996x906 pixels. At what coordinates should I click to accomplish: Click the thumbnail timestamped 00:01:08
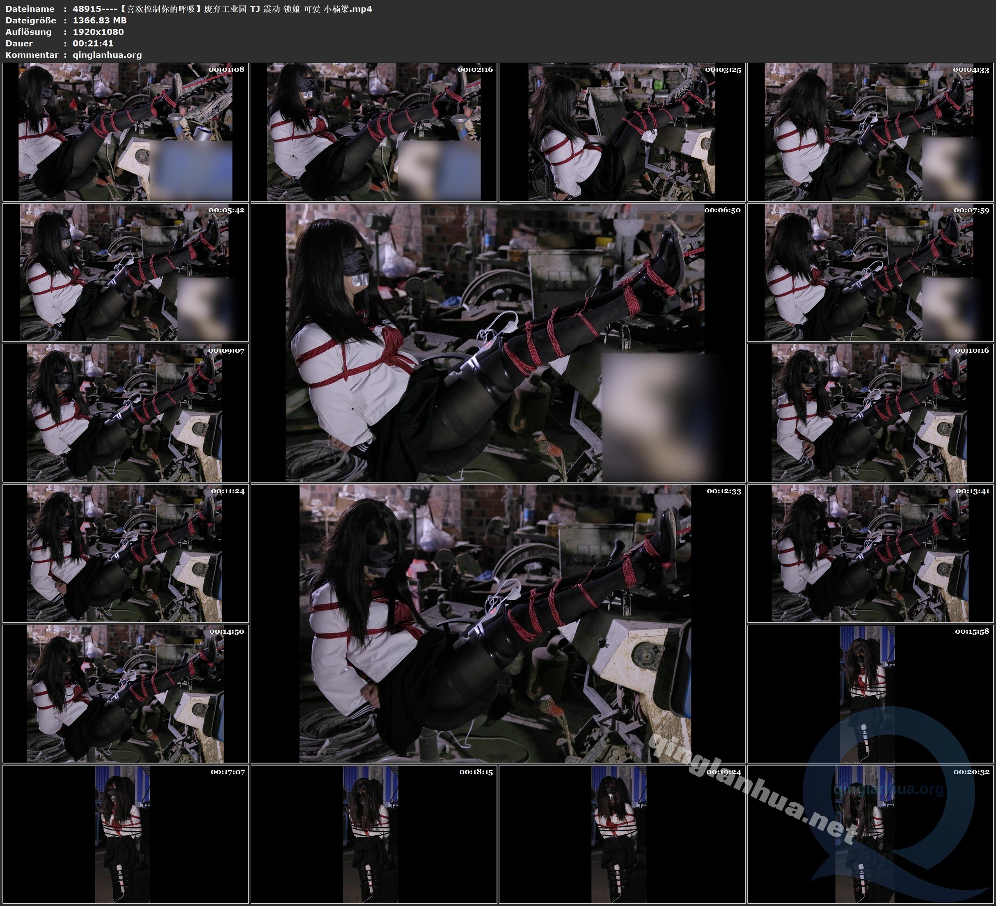click(x=126, y=132)
